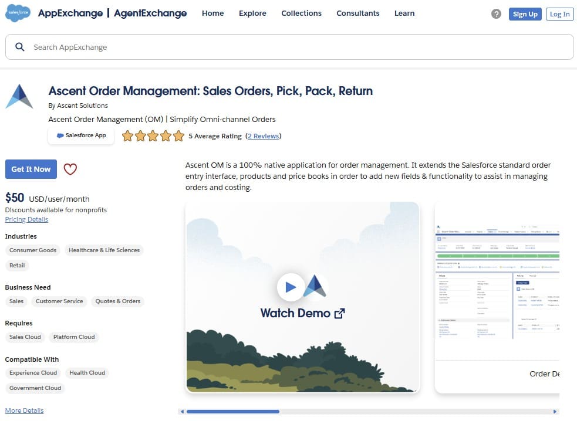Open the Pricing Details link
Viewport: 577px width, 421px height.
[26, 219]
